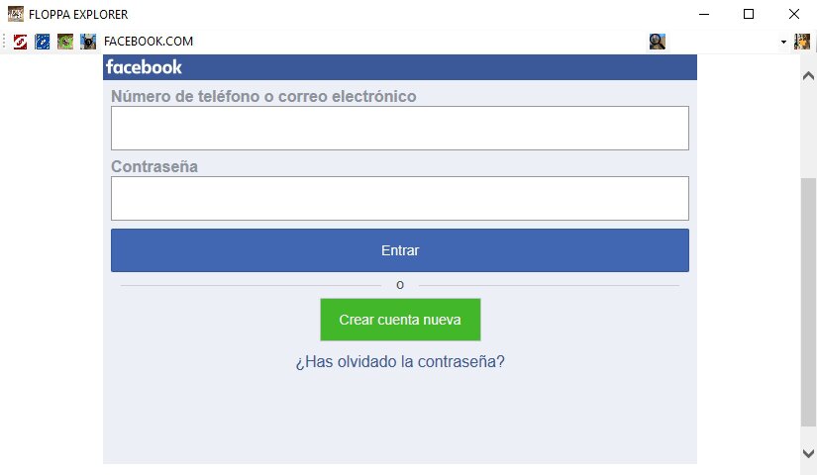817x475 pixels.
Task: Click the magnifying glass search icon
Action: tap(657, 42)
